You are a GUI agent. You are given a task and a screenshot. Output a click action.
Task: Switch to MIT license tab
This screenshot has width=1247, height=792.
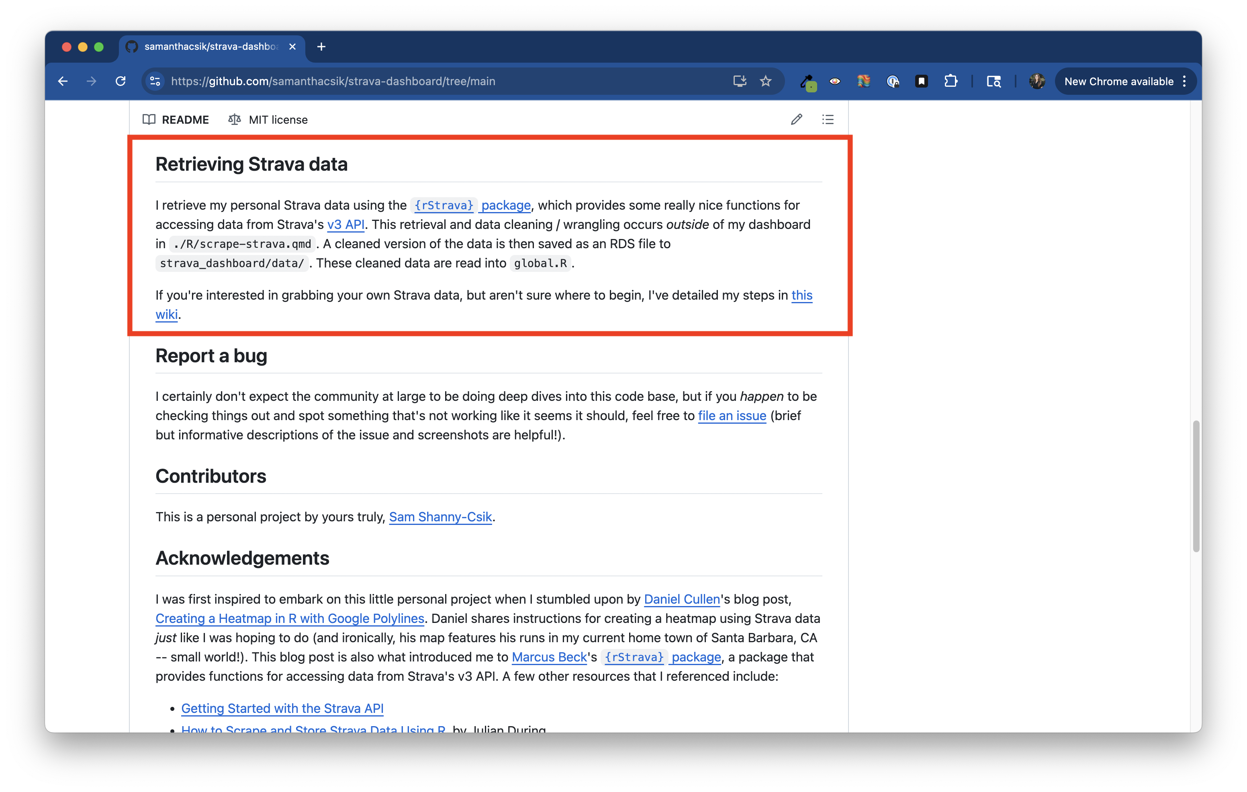click(268, 120)
